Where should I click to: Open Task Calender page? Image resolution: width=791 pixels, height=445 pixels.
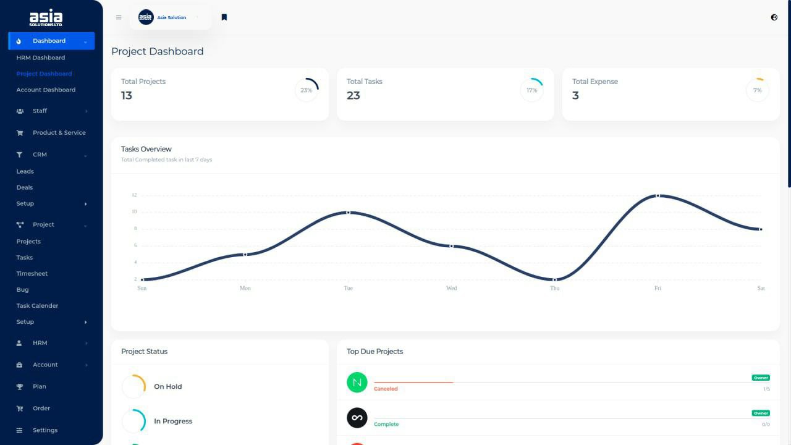pyautogui.click(x=37, y=305)
